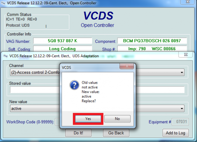Click the Old value: label in the dialog
This screenshot has width=197, height=142.
pos(90,83)
